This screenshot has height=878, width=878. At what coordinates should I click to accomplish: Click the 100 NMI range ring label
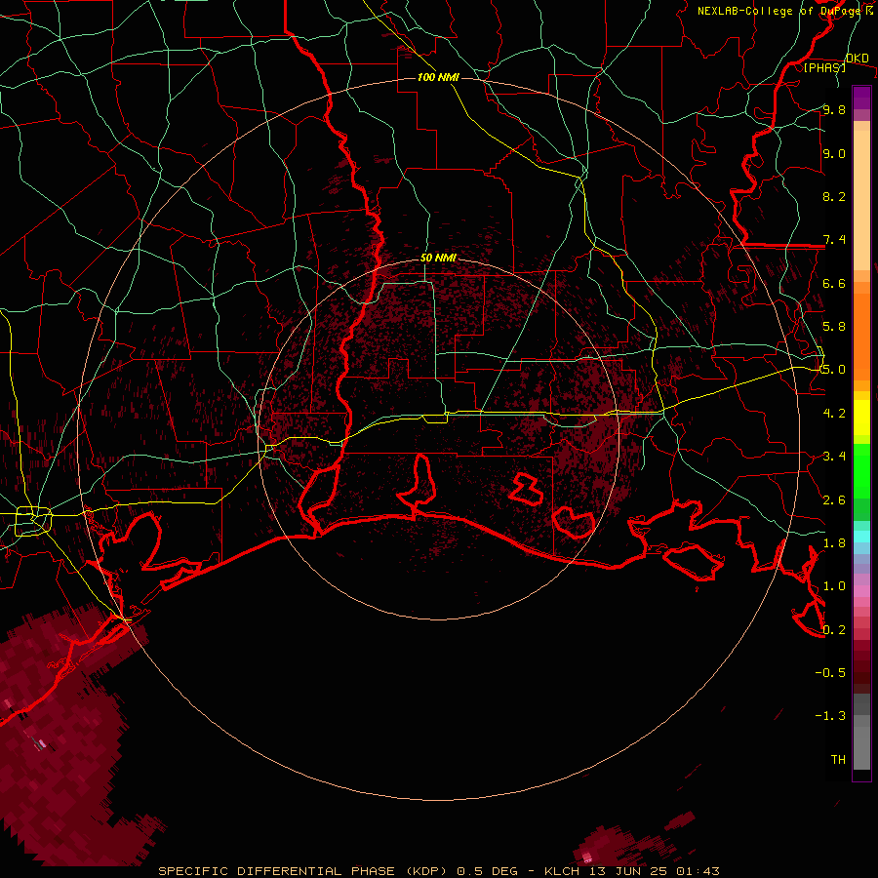click(x=438, y=77)
